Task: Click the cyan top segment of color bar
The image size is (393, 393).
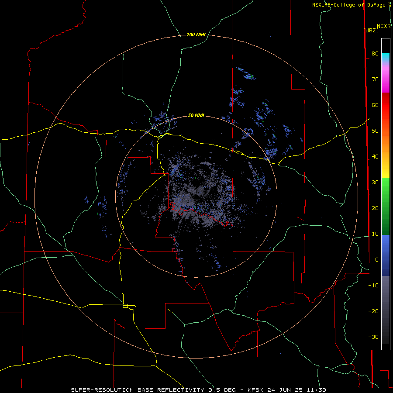Action: [x=386, y=57]
